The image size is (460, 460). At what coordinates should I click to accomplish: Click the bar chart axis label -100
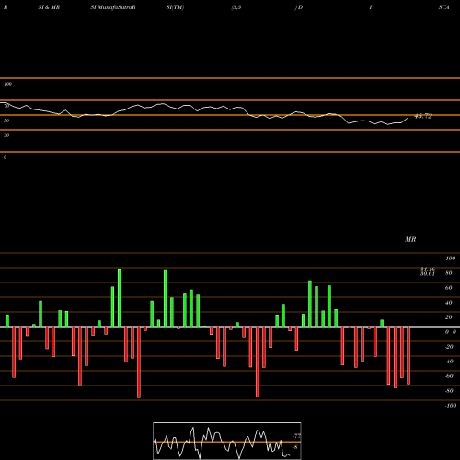click(451, 406)
